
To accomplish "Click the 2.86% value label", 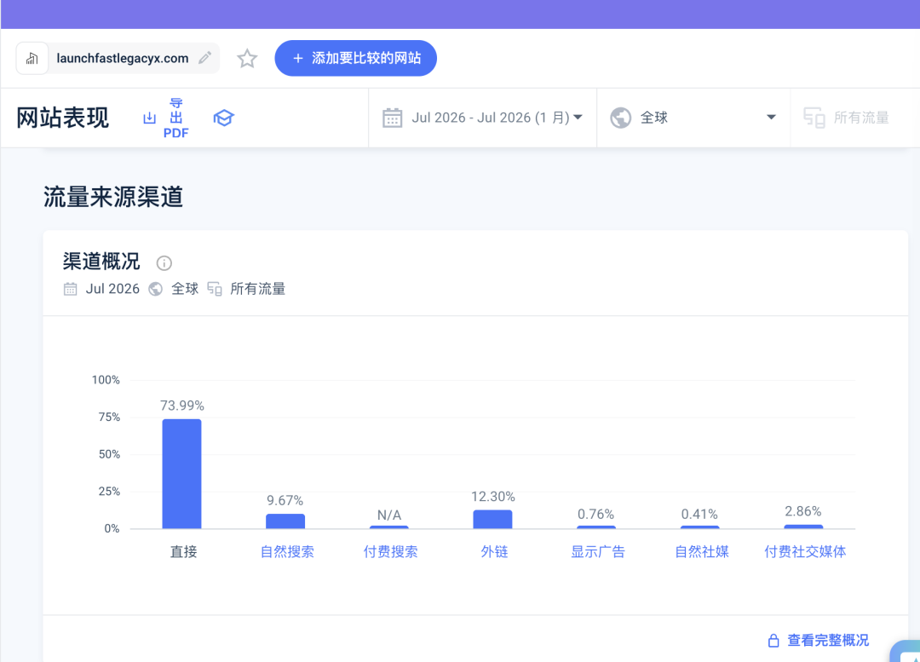I will tap(803, 511).
